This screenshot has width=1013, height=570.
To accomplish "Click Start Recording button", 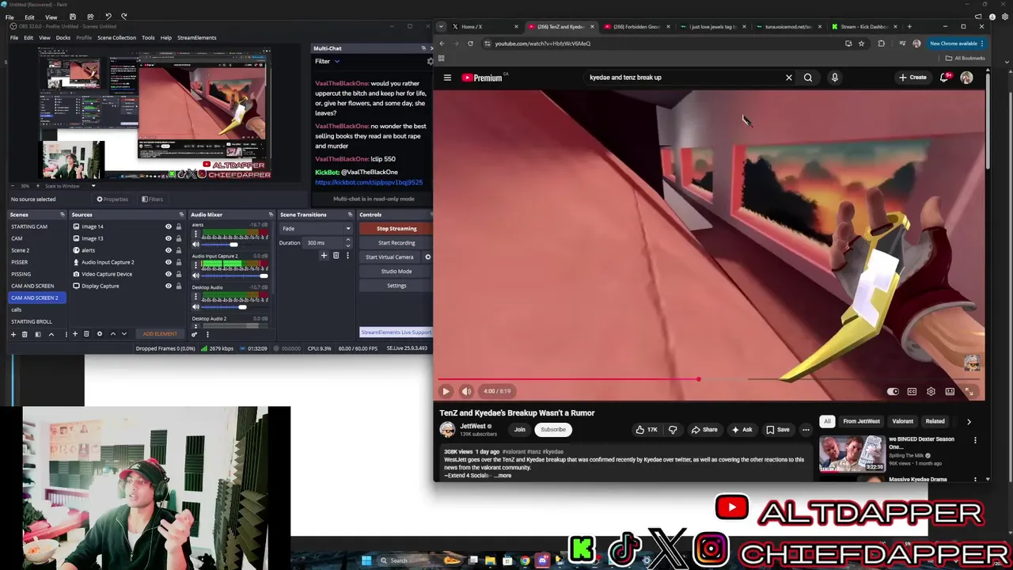I will coord(396,243).
